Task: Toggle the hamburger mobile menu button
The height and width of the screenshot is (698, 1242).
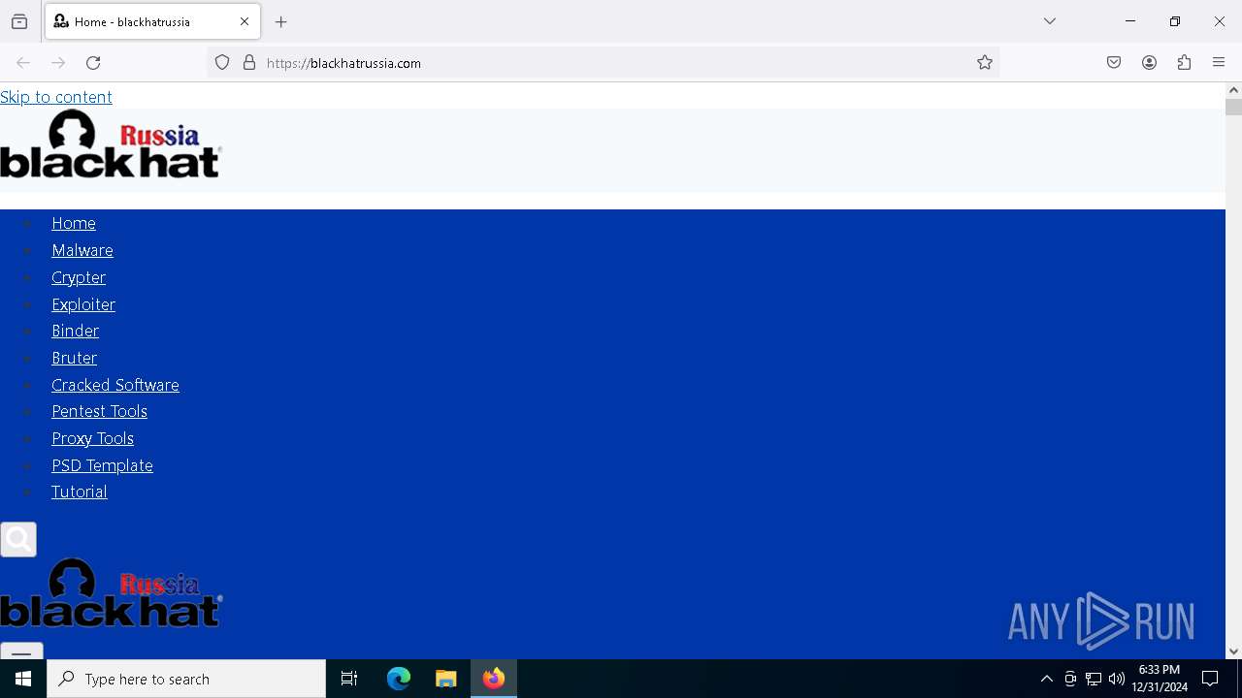Action: (x=21, y=650)
